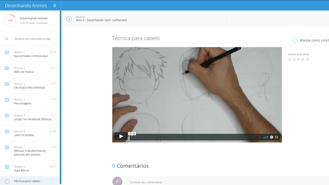Expand Módulo 2 Mão na massa
329x185 pixels.
[x=30, y=70]
